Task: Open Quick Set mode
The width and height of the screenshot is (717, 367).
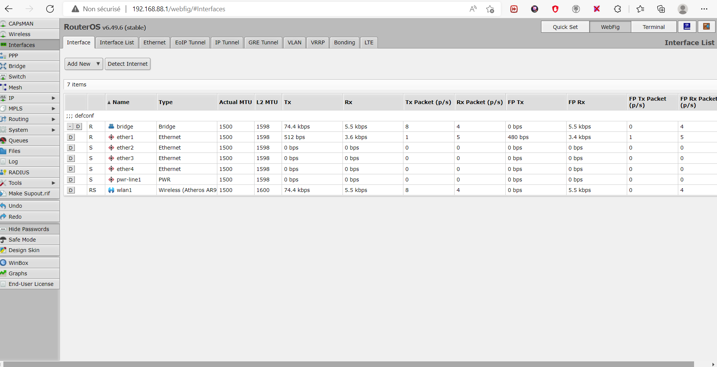Action: tap(565, 27)
